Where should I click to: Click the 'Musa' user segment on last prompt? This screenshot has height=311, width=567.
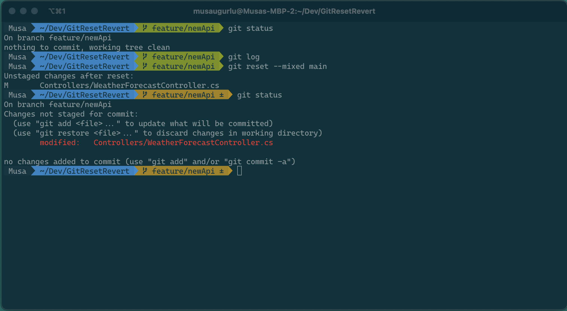[17, 171]
